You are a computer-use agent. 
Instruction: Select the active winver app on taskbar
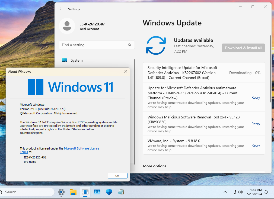tap(85, 192)
